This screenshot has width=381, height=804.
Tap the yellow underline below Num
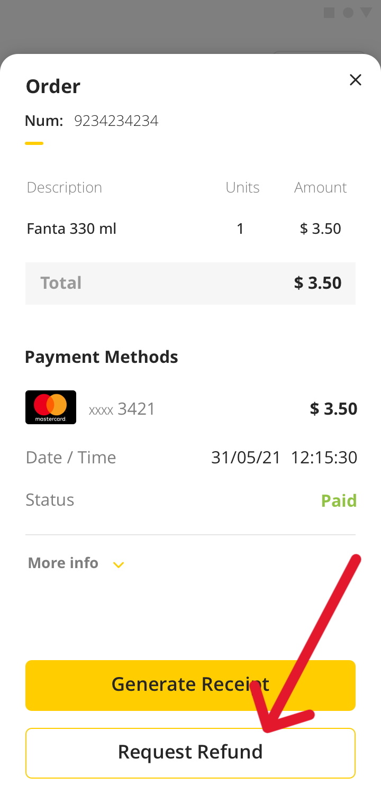[x=34, y=143]
